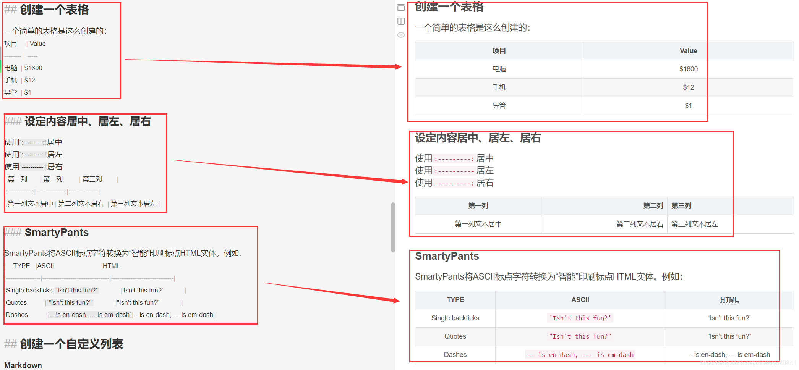Click 'TYPE' in the editor table source
This screenshot has height=370, width=799.
coord(21,266)
